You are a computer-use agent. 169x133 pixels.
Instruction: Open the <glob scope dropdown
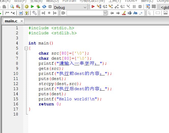click(164, 7)
